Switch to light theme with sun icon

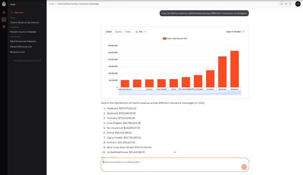[x=286, y=4]
